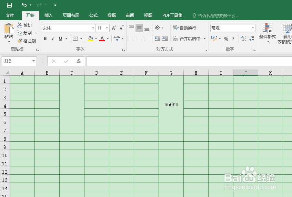Open the 字体 dialog launcher
The height and width of the screenshot is (197, 292).
[x=123, y=50]
